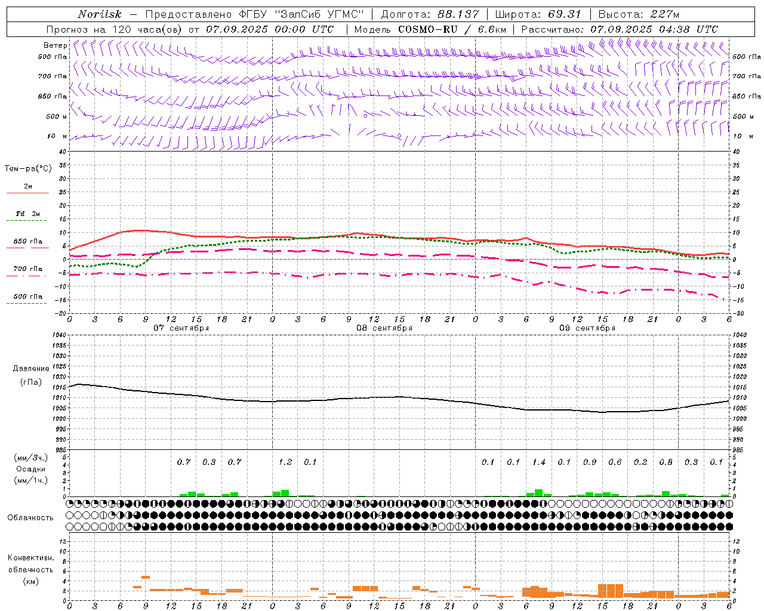
Task: Click the 'Осадки' precipitation label
Action: click(30, 469)
